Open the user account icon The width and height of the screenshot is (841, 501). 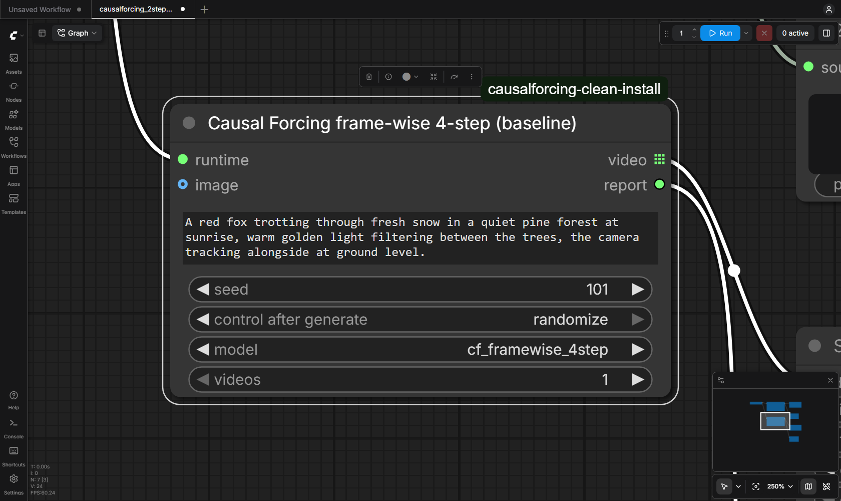pyautogui.click(x=829, y=10)
